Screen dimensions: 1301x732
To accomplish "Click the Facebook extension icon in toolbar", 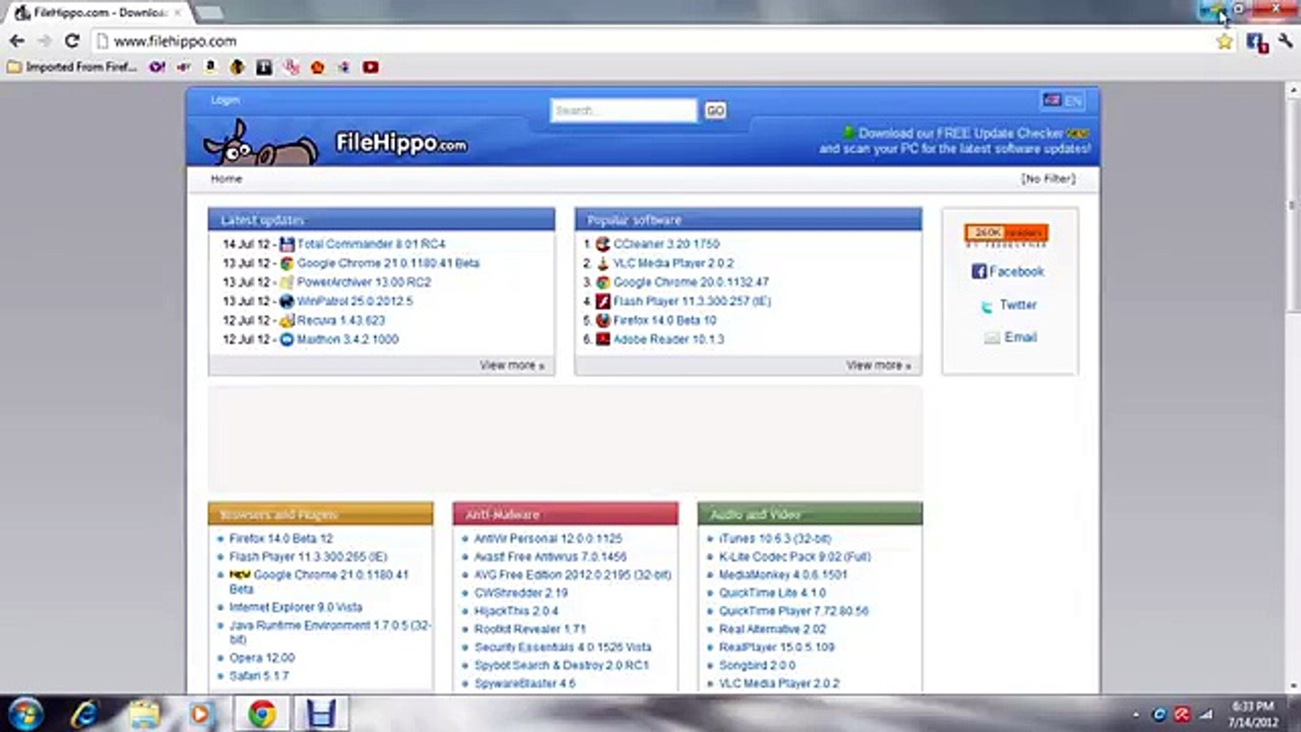I will [x=1256, y=42].
